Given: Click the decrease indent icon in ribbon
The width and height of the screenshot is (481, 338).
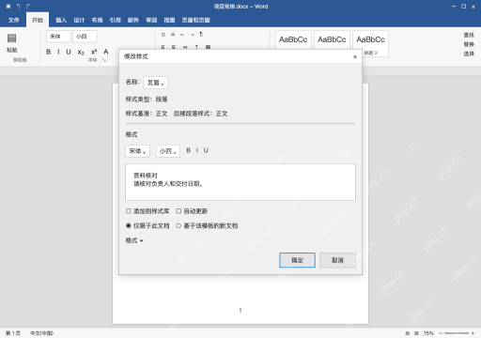Looking at the screenshot, I should point(182,35).
